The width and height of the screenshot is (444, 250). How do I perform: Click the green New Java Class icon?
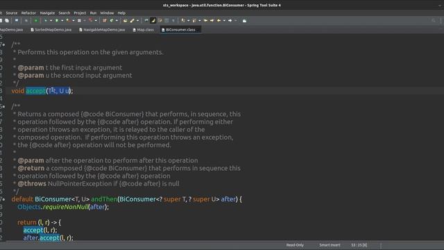click(111, 20)
